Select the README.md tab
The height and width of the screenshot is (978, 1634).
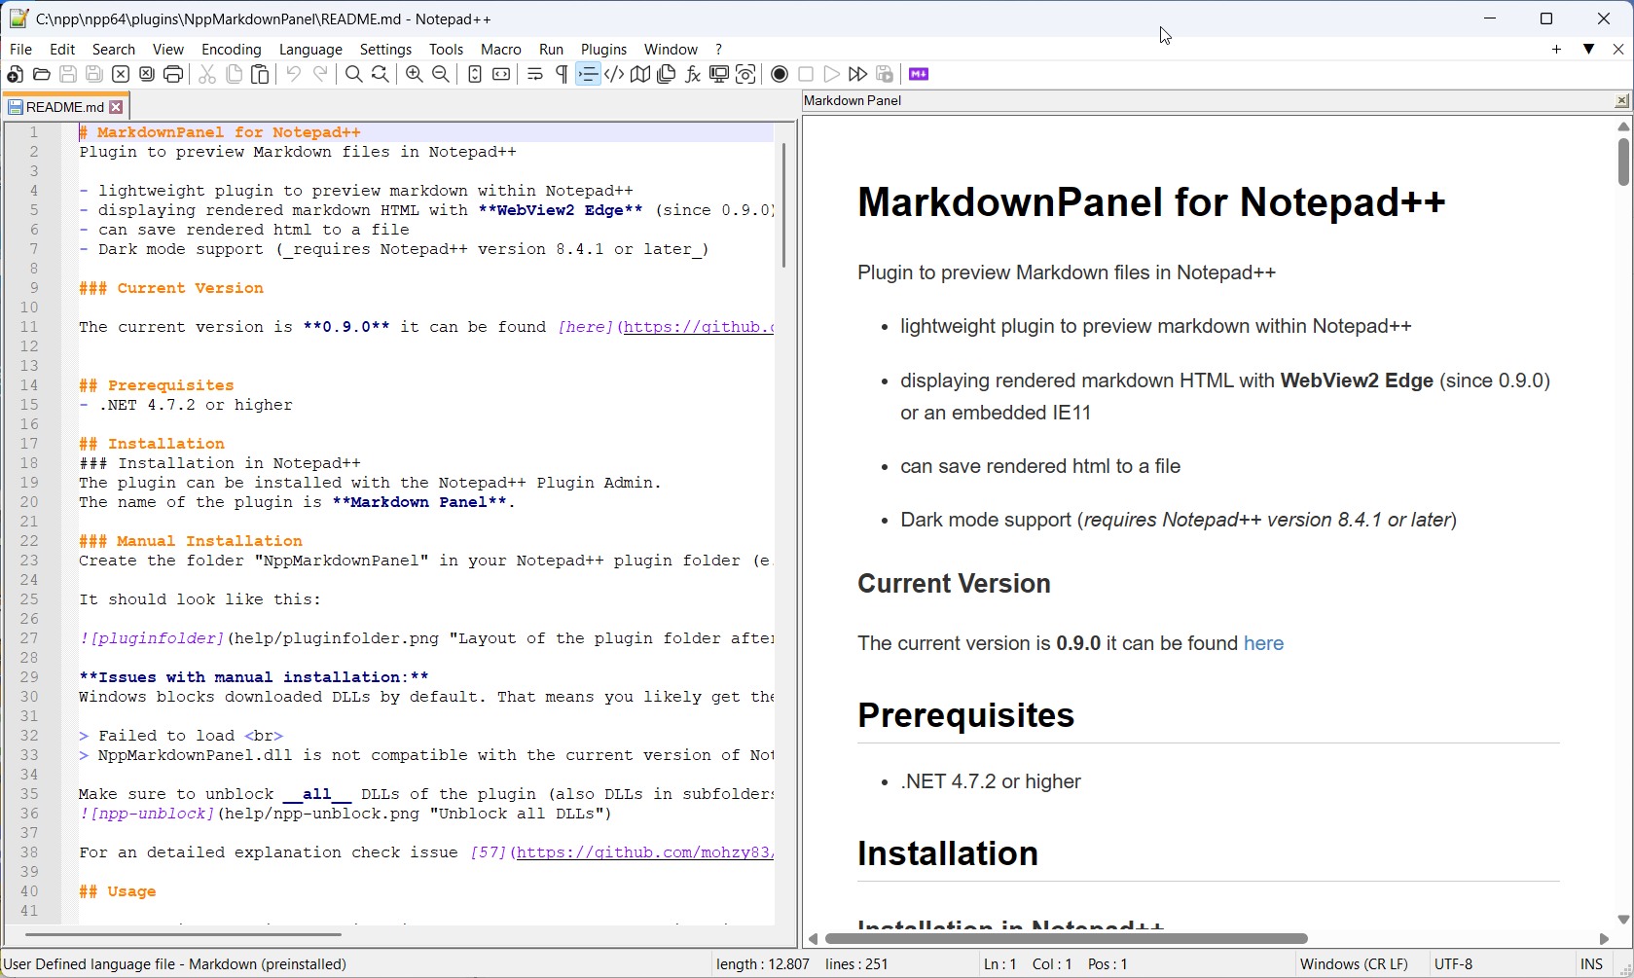click(64, 107)
